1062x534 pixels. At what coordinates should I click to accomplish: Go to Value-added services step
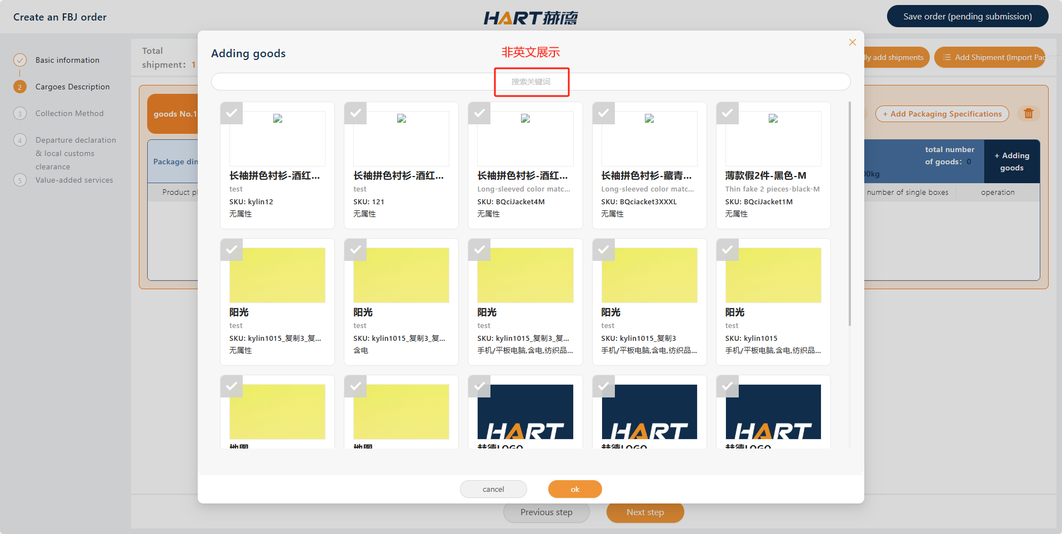pos(74,180)
